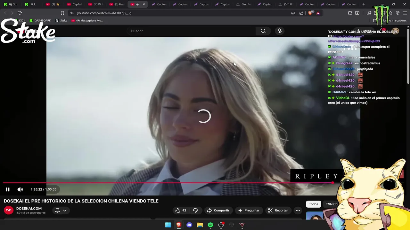Like the video (42 likes)
The width and height of the screenshot is (410, 230).
181,211
